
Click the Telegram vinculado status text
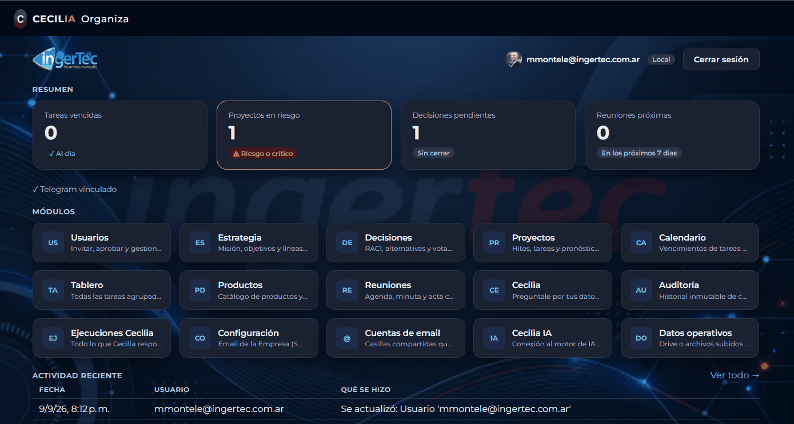[x=74, y=189]
